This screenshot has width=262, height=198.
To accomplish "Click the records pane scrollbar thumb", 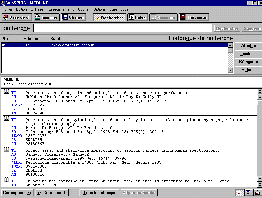I will pyautogui.click(x=259, y=102).
